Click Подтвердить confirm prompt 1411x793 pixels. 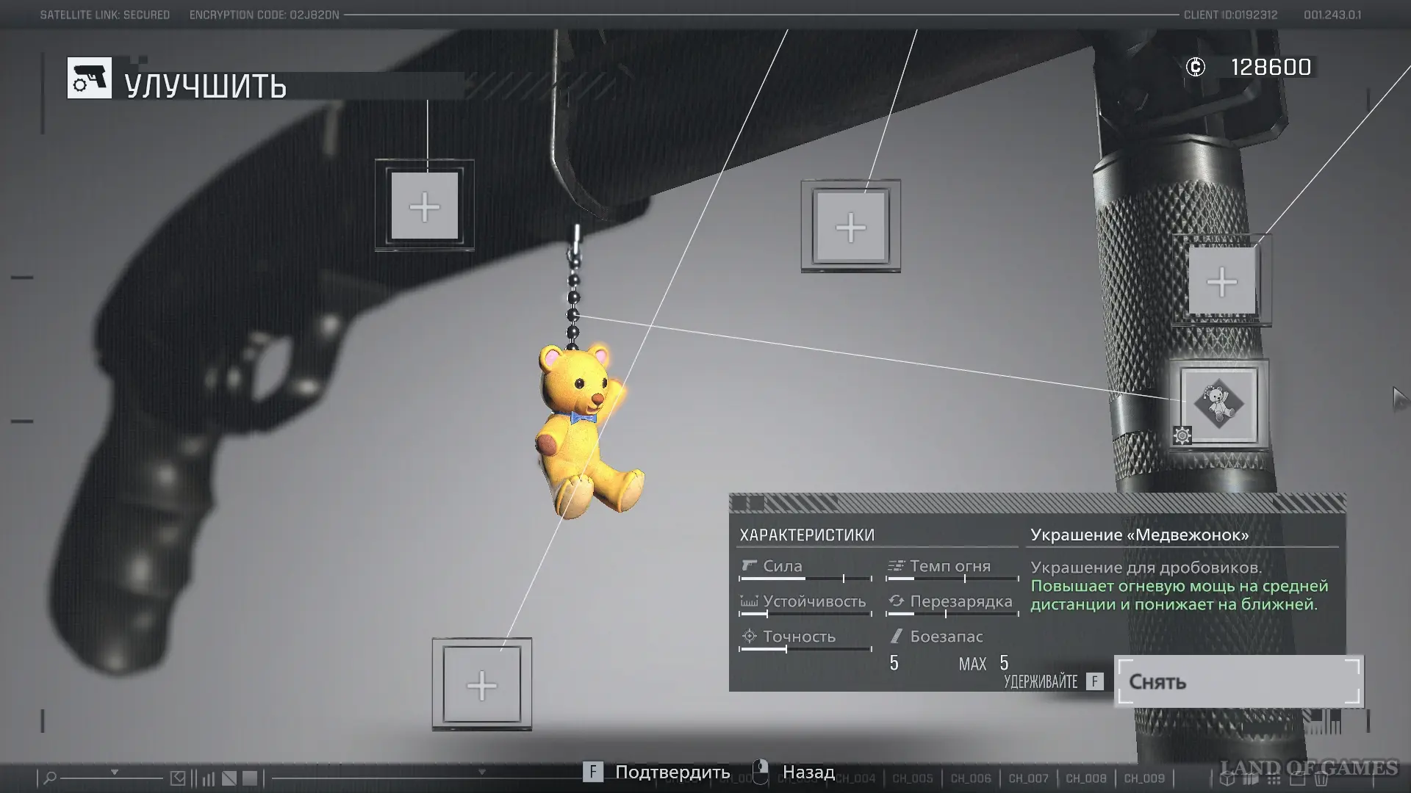(672, 772)
